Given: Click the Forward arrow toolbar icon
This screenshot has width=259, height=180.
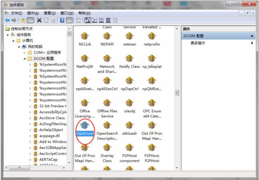Looking at the screenshot, I should [14, 20].
